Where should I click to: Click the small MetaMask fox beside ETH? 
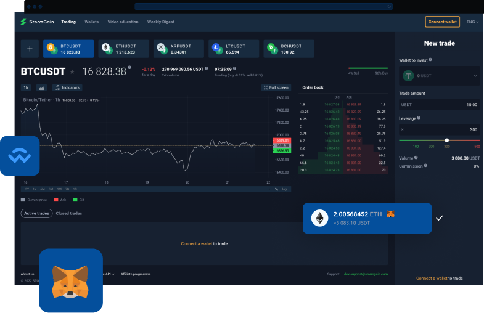pyautogui.click(x=390, y=214)
